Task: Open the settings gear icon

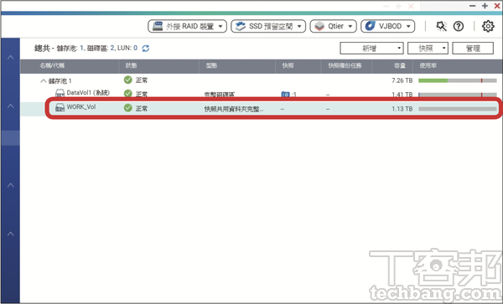Action: [x=488, y=26]
